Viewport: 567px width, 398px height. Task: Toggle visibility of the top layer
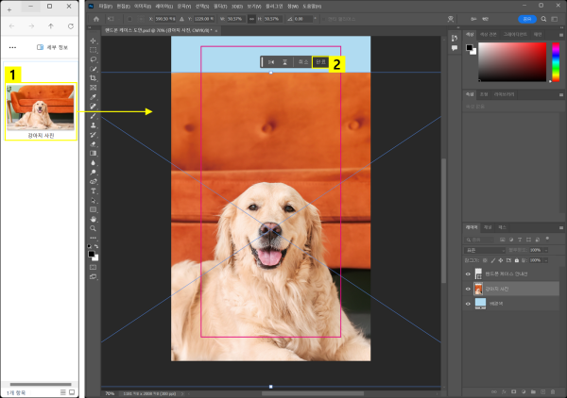pos(468,274)
